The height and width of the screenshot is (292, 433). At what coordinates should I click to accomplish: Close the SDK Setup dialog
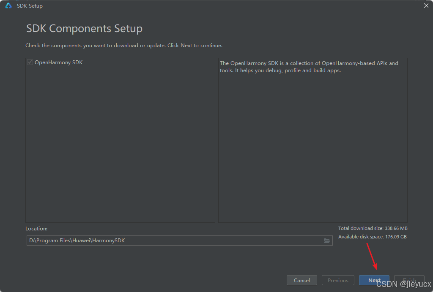(x=426, y=5)
